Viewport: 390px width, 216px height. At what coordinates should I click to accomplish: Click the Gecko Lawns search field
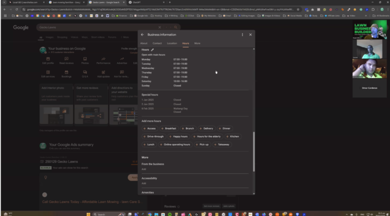point(97,28)
